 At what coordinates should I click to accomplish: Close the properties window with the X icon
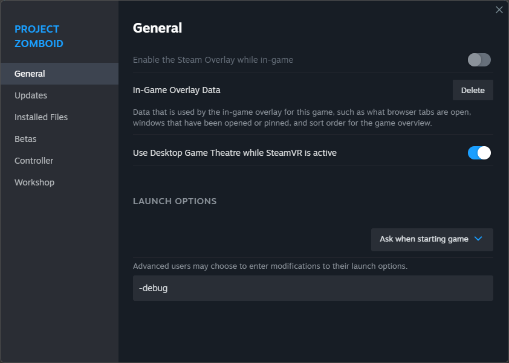[499, 10]
